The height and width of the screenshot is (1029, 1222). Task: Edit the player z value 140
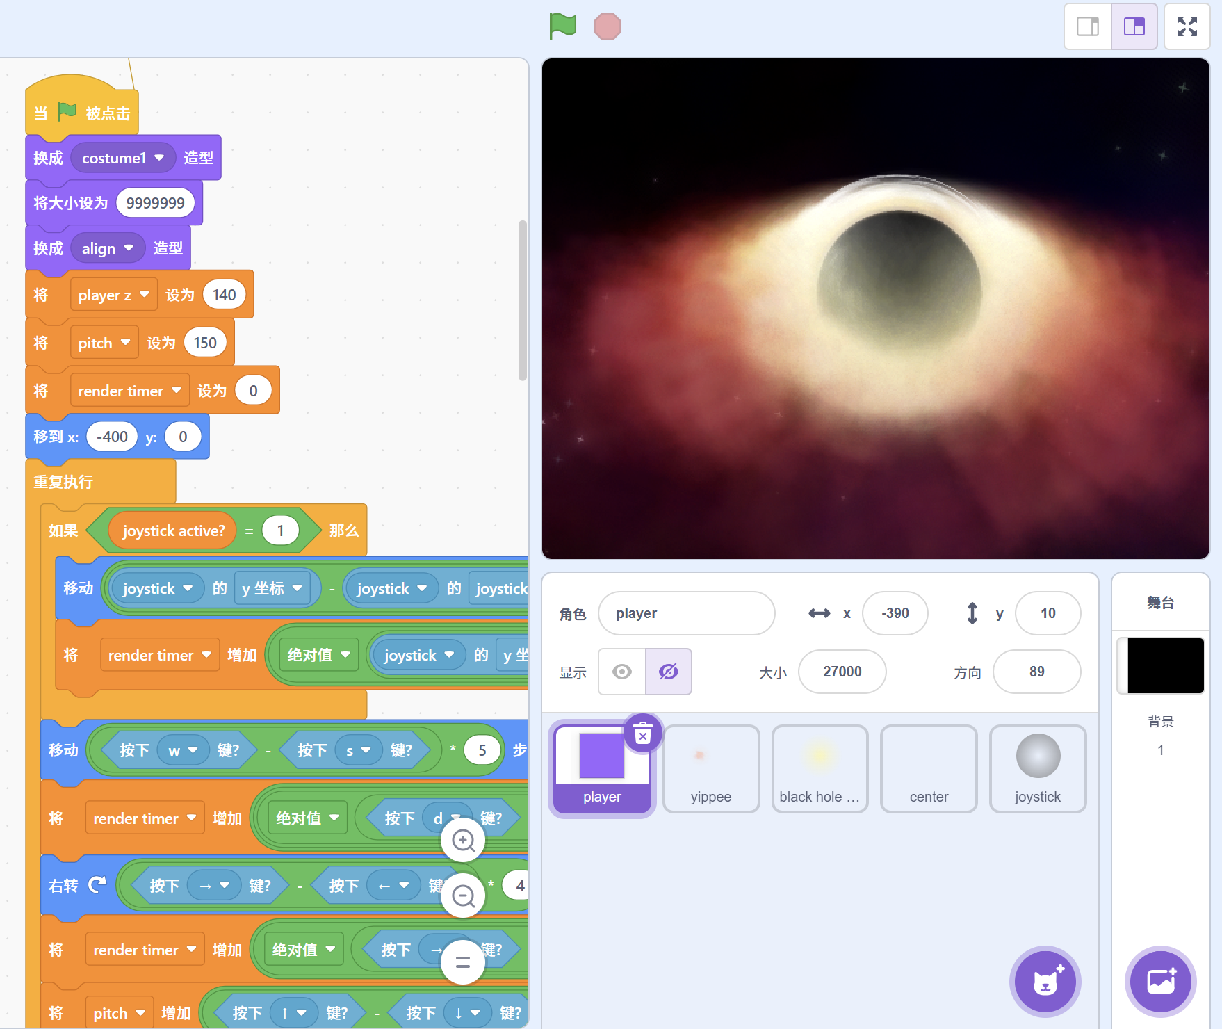[224, 295]
